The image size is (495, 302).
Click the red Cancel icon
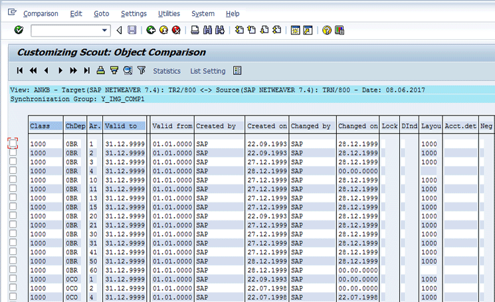176,31
